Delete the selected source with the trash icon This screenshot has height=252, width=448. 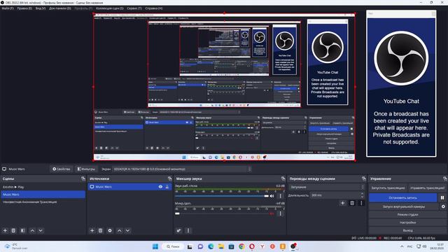pyautogui.click(x=101, y=230)
